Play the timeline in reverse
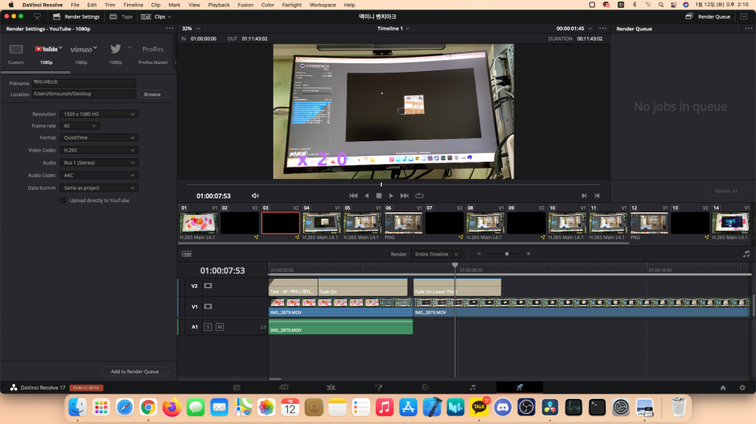 tap(366, 196)
